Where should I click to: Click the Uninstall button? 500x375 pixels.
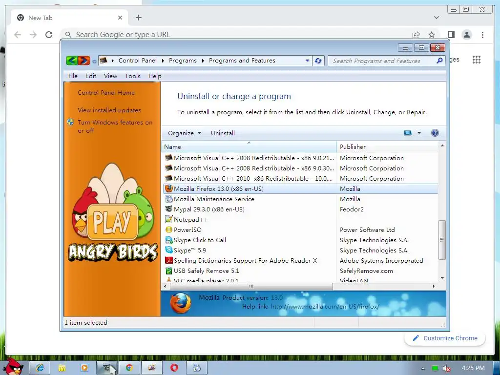point(223,133)
